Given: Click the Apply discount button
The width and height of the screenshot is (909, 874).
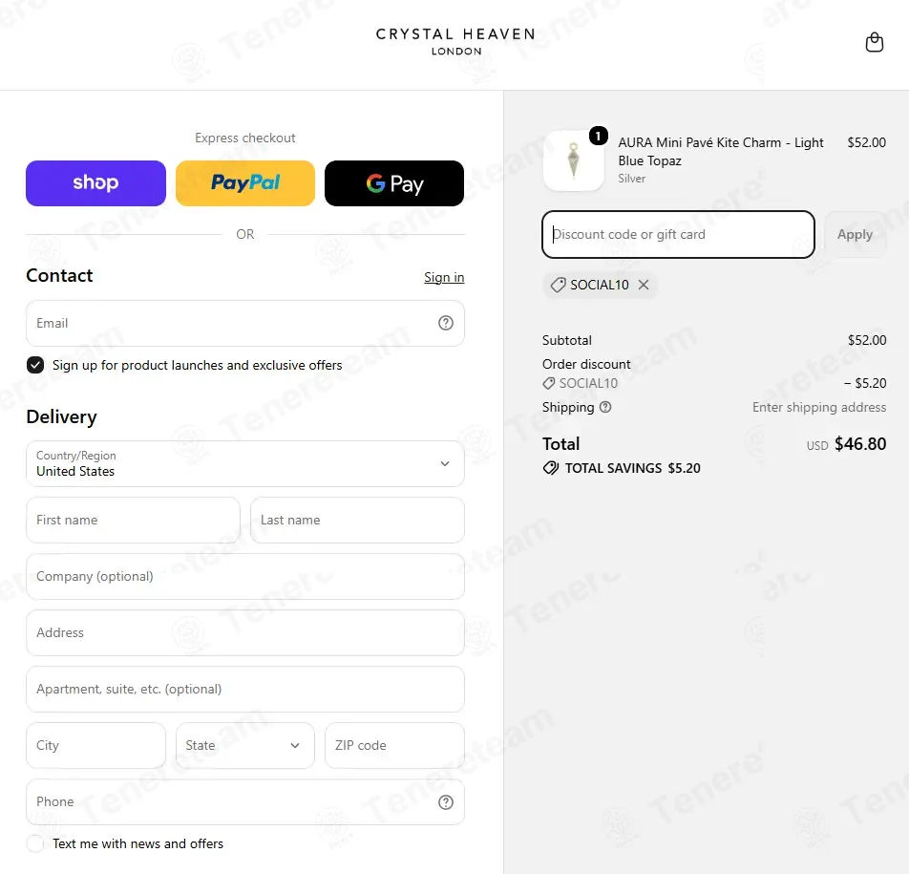Looking at the screenshot, I should tap(856, 234).
